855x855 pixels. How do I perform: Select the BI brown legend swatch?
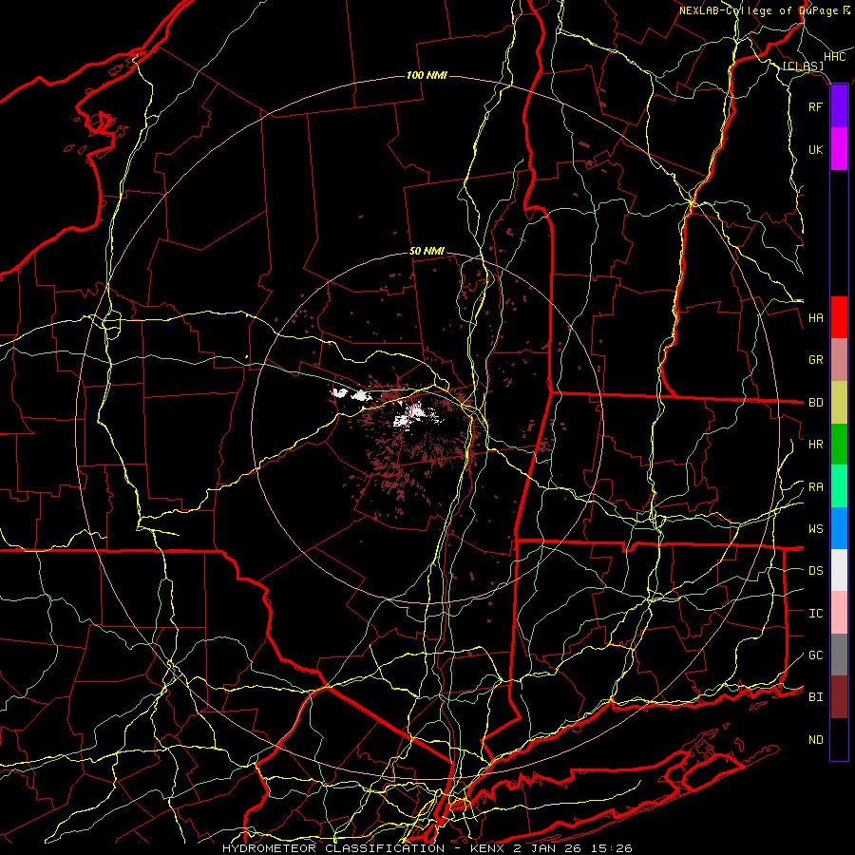pyautogui.click(x=839, y=697)
